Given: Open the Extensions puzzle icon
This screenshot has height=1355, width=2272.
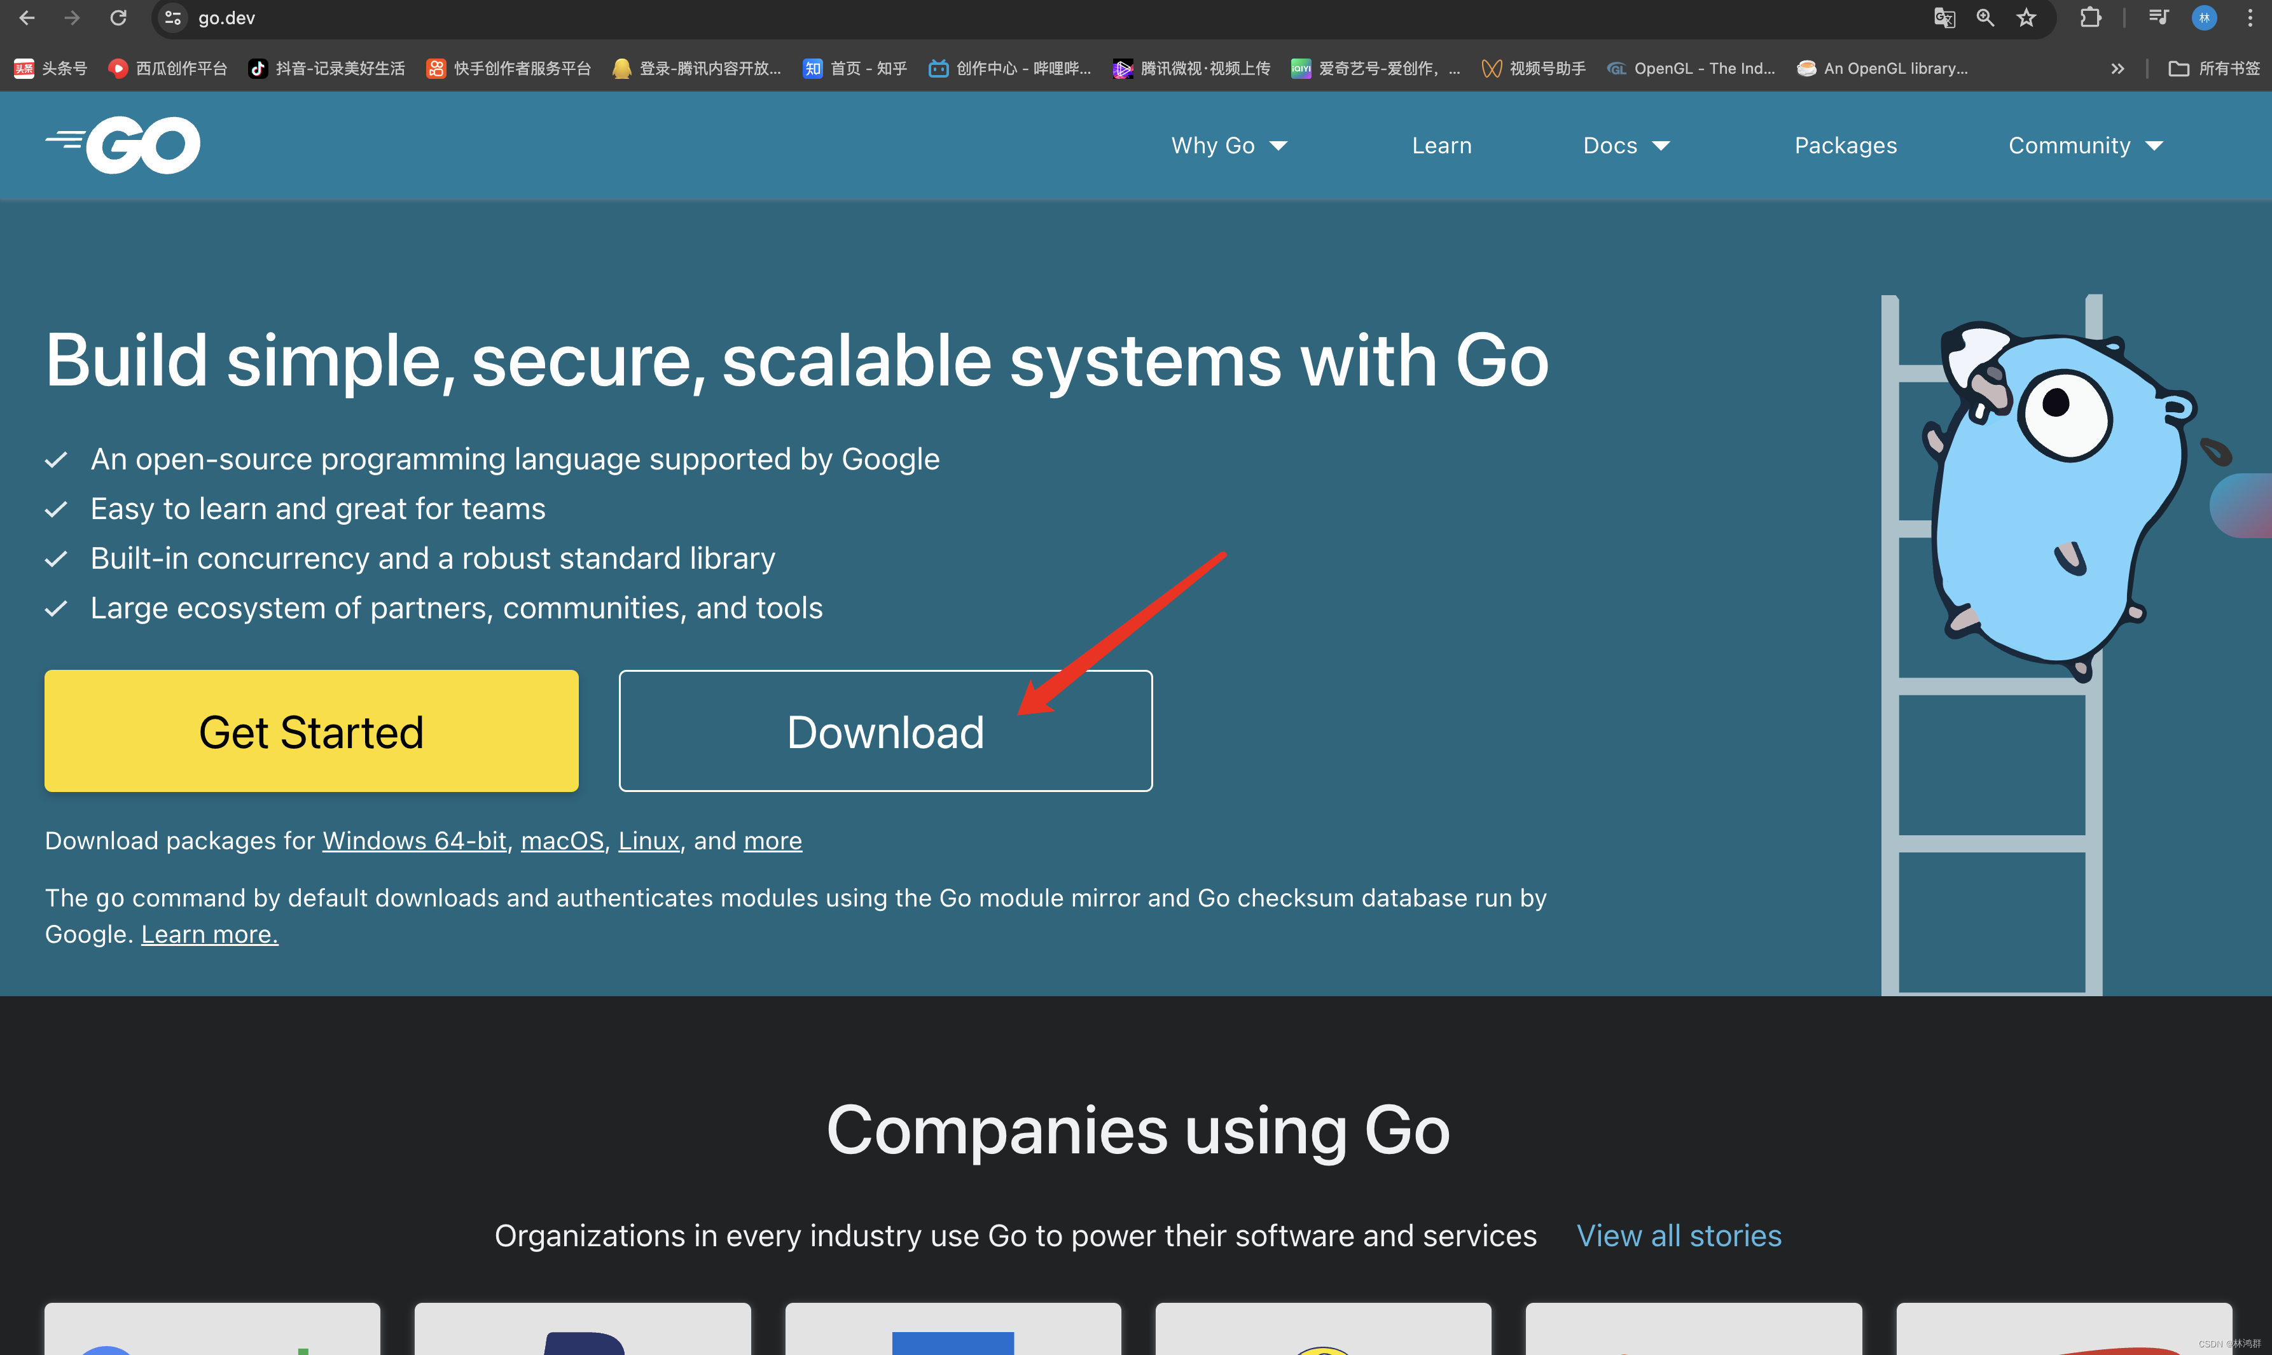Looking at the screenshot, I should tap(2090, 17).
